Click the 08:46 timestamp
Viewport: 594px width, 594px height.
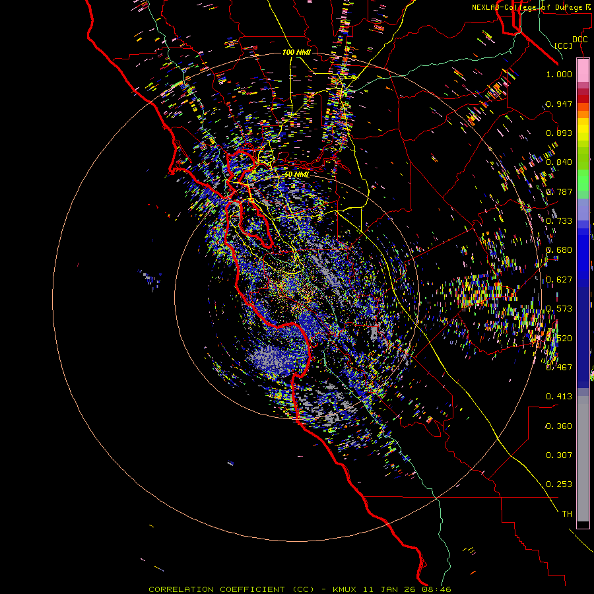tap(436, 589)
